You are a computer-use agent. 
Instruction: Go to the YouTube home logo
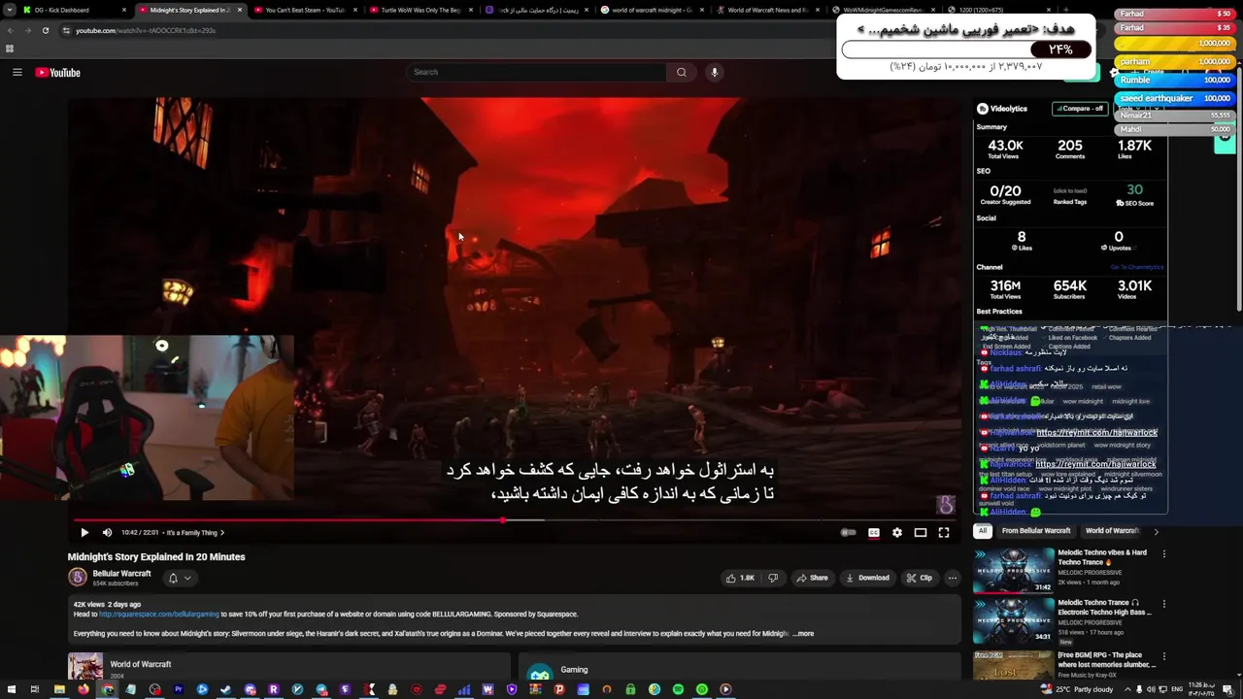pos(57,73)
